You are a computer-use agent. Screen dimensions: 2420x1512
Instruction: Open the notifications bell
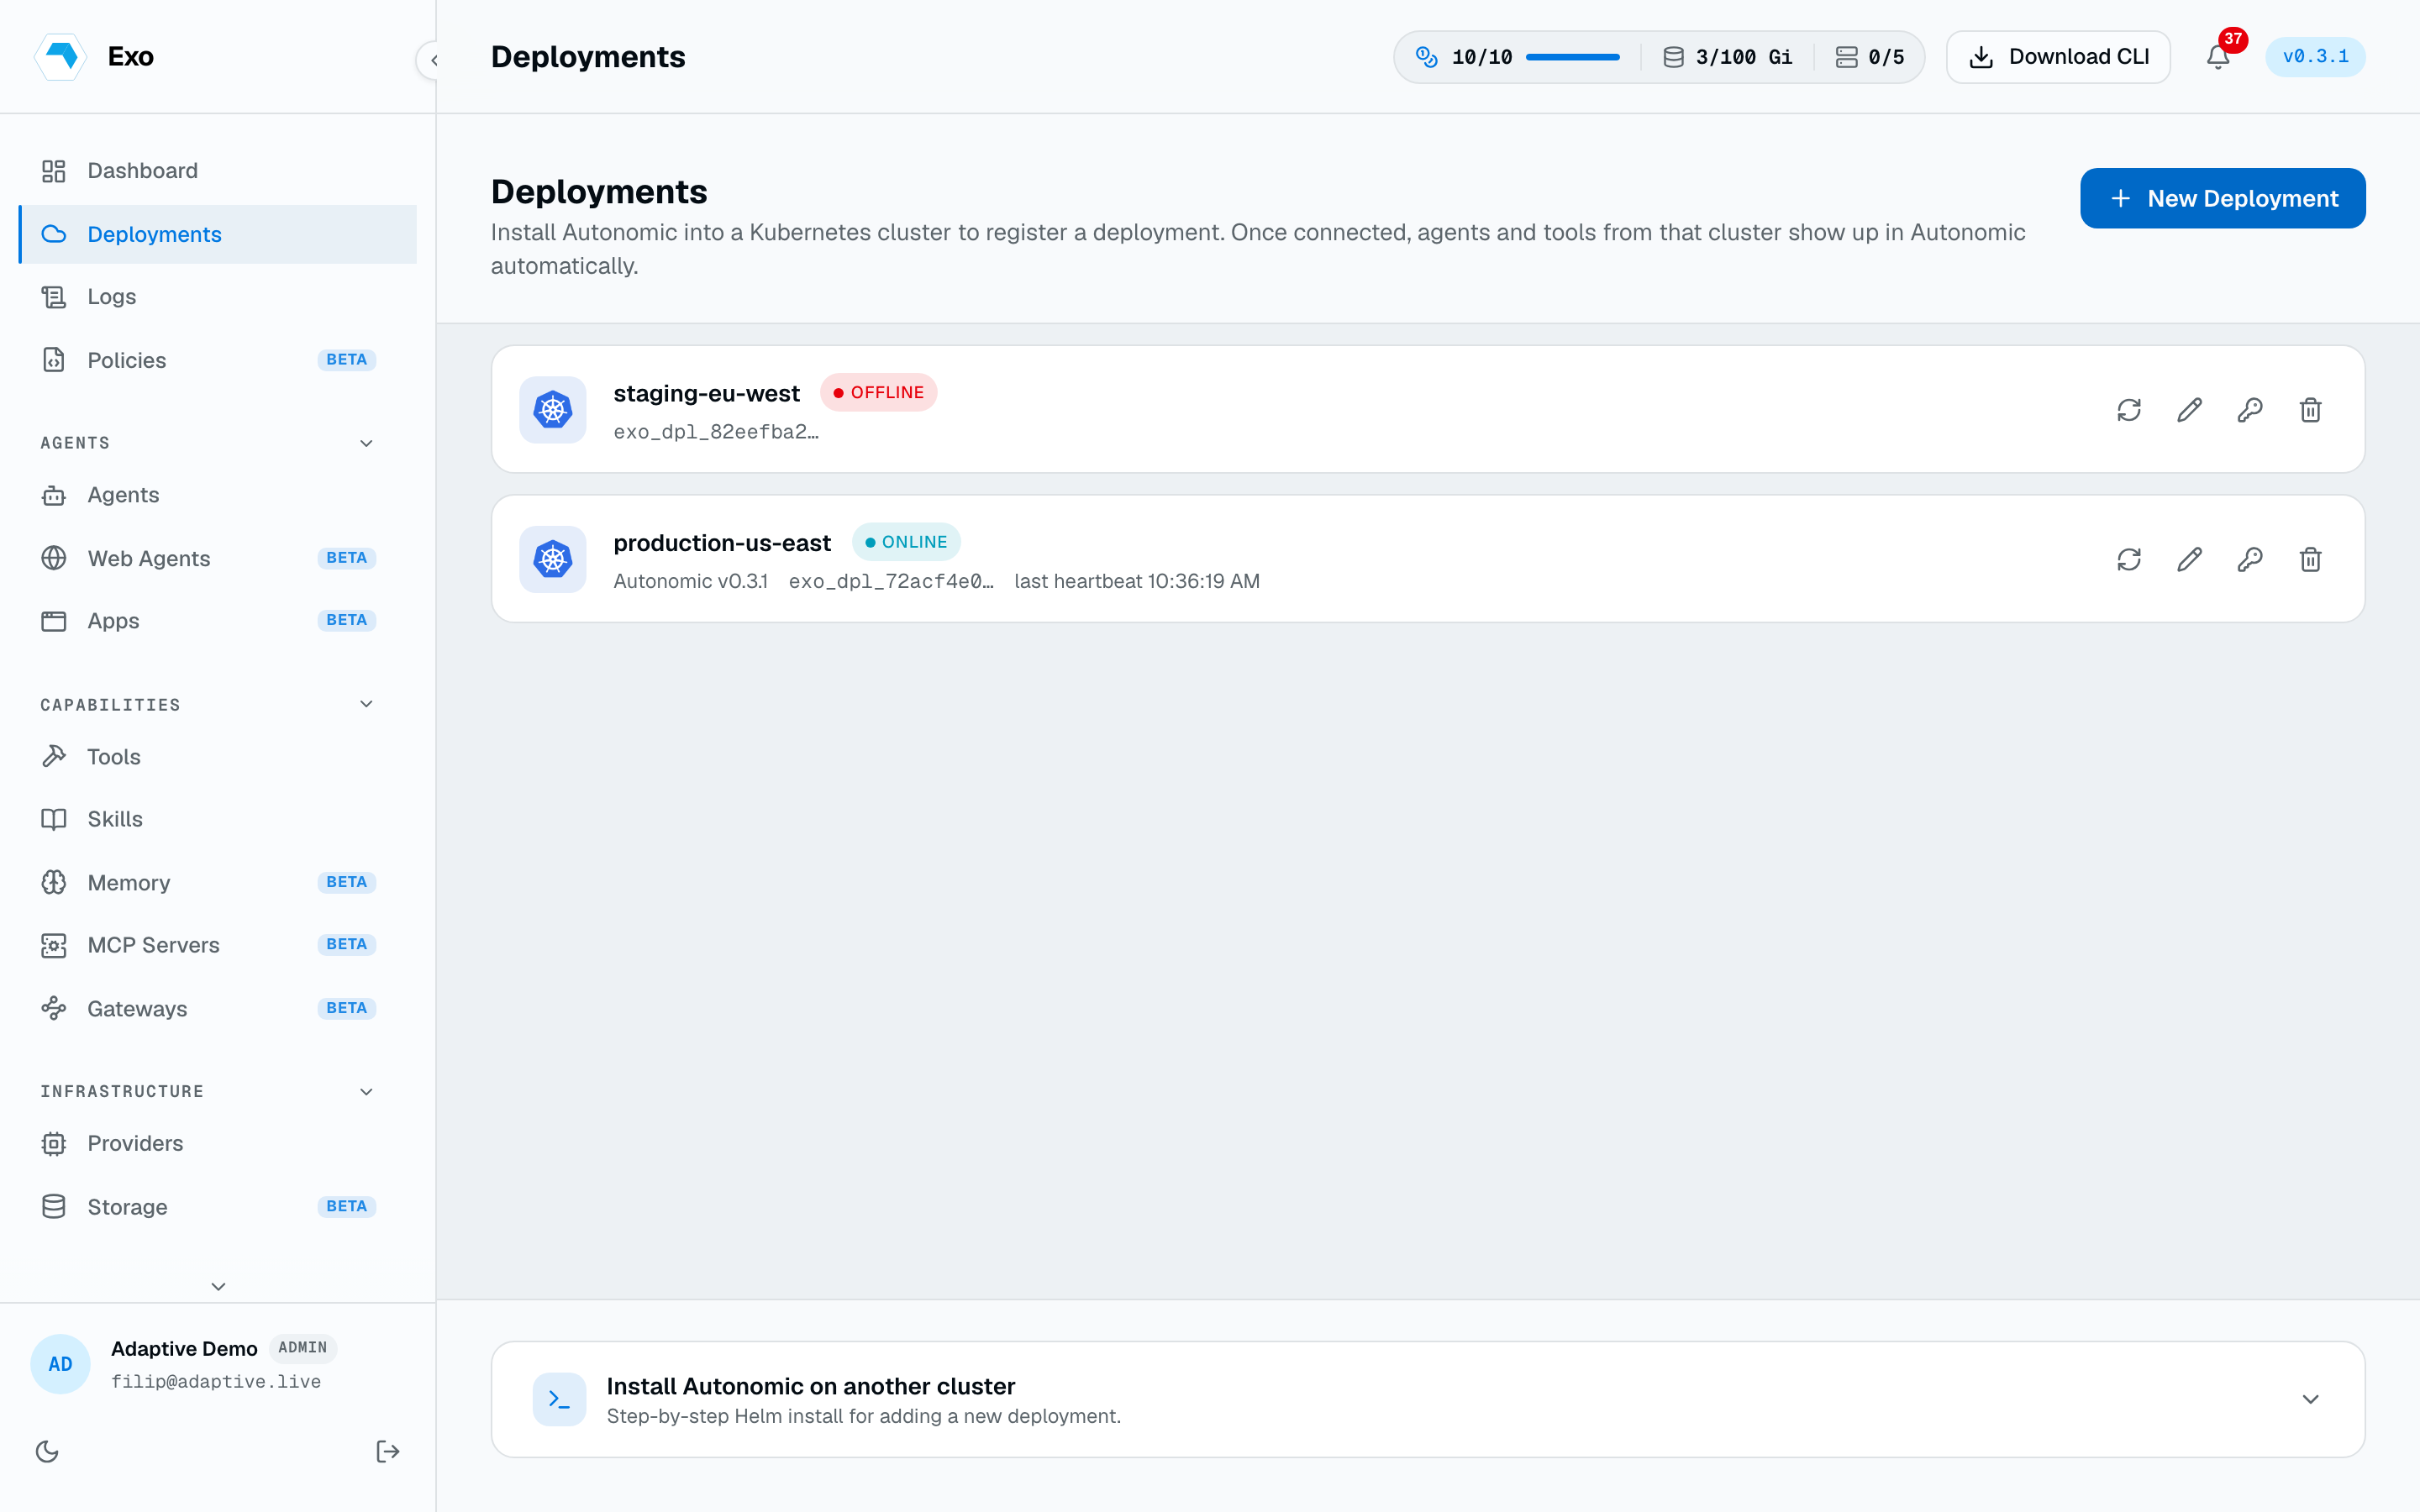pos(2218,57)
